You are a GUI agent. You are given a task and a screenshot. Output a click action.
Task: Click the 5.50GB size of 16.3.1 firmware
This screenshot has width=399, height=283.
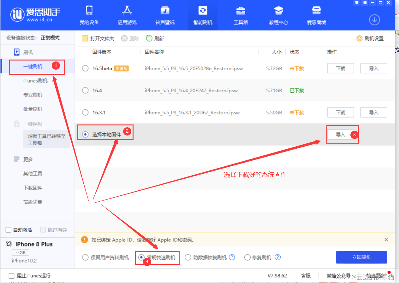[274, 113]
